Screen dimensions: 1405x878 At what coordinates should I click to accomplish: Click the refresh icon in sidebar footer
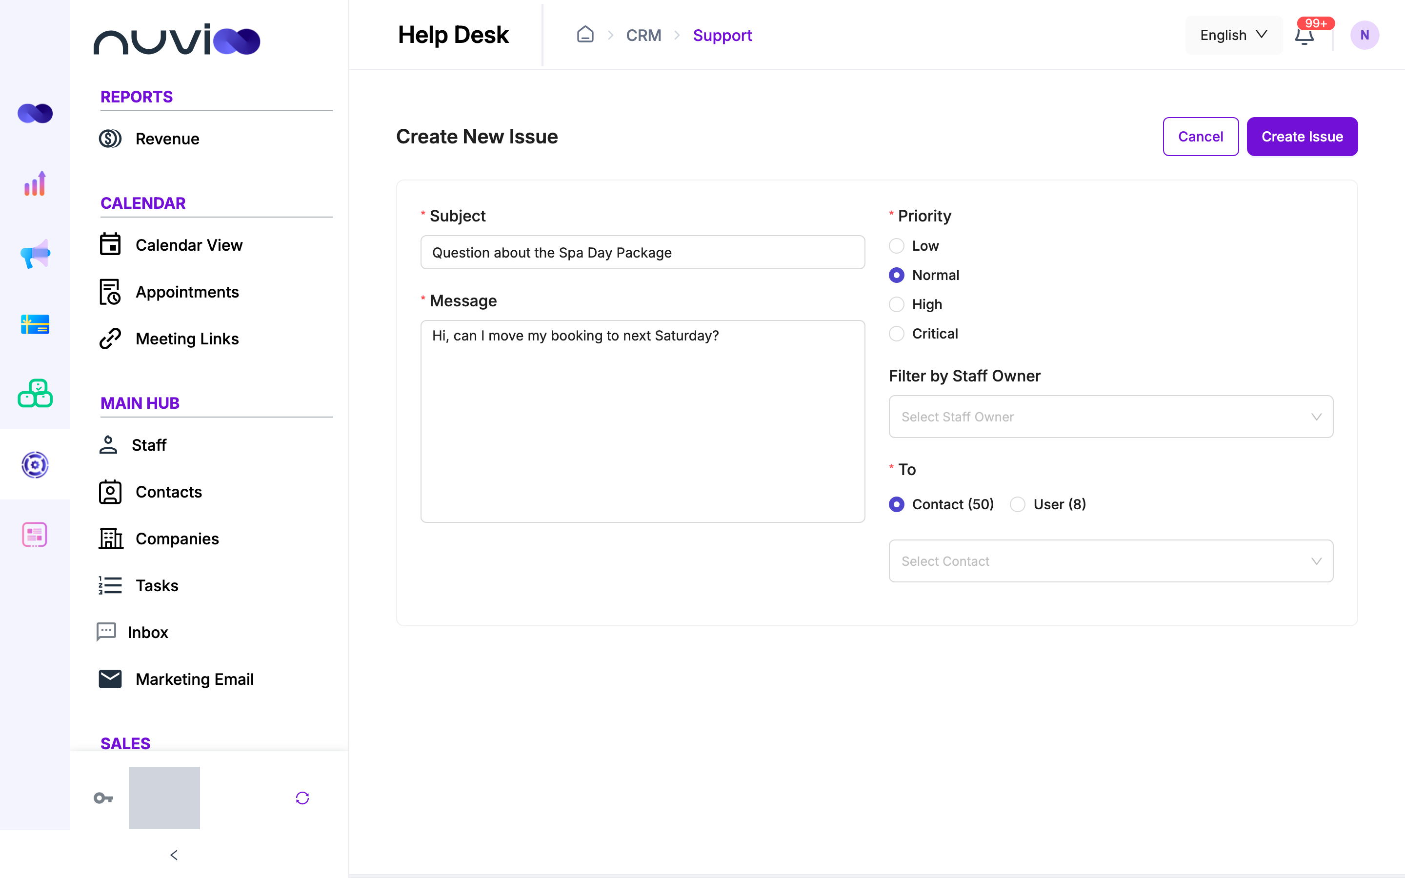tap(302, 798)
